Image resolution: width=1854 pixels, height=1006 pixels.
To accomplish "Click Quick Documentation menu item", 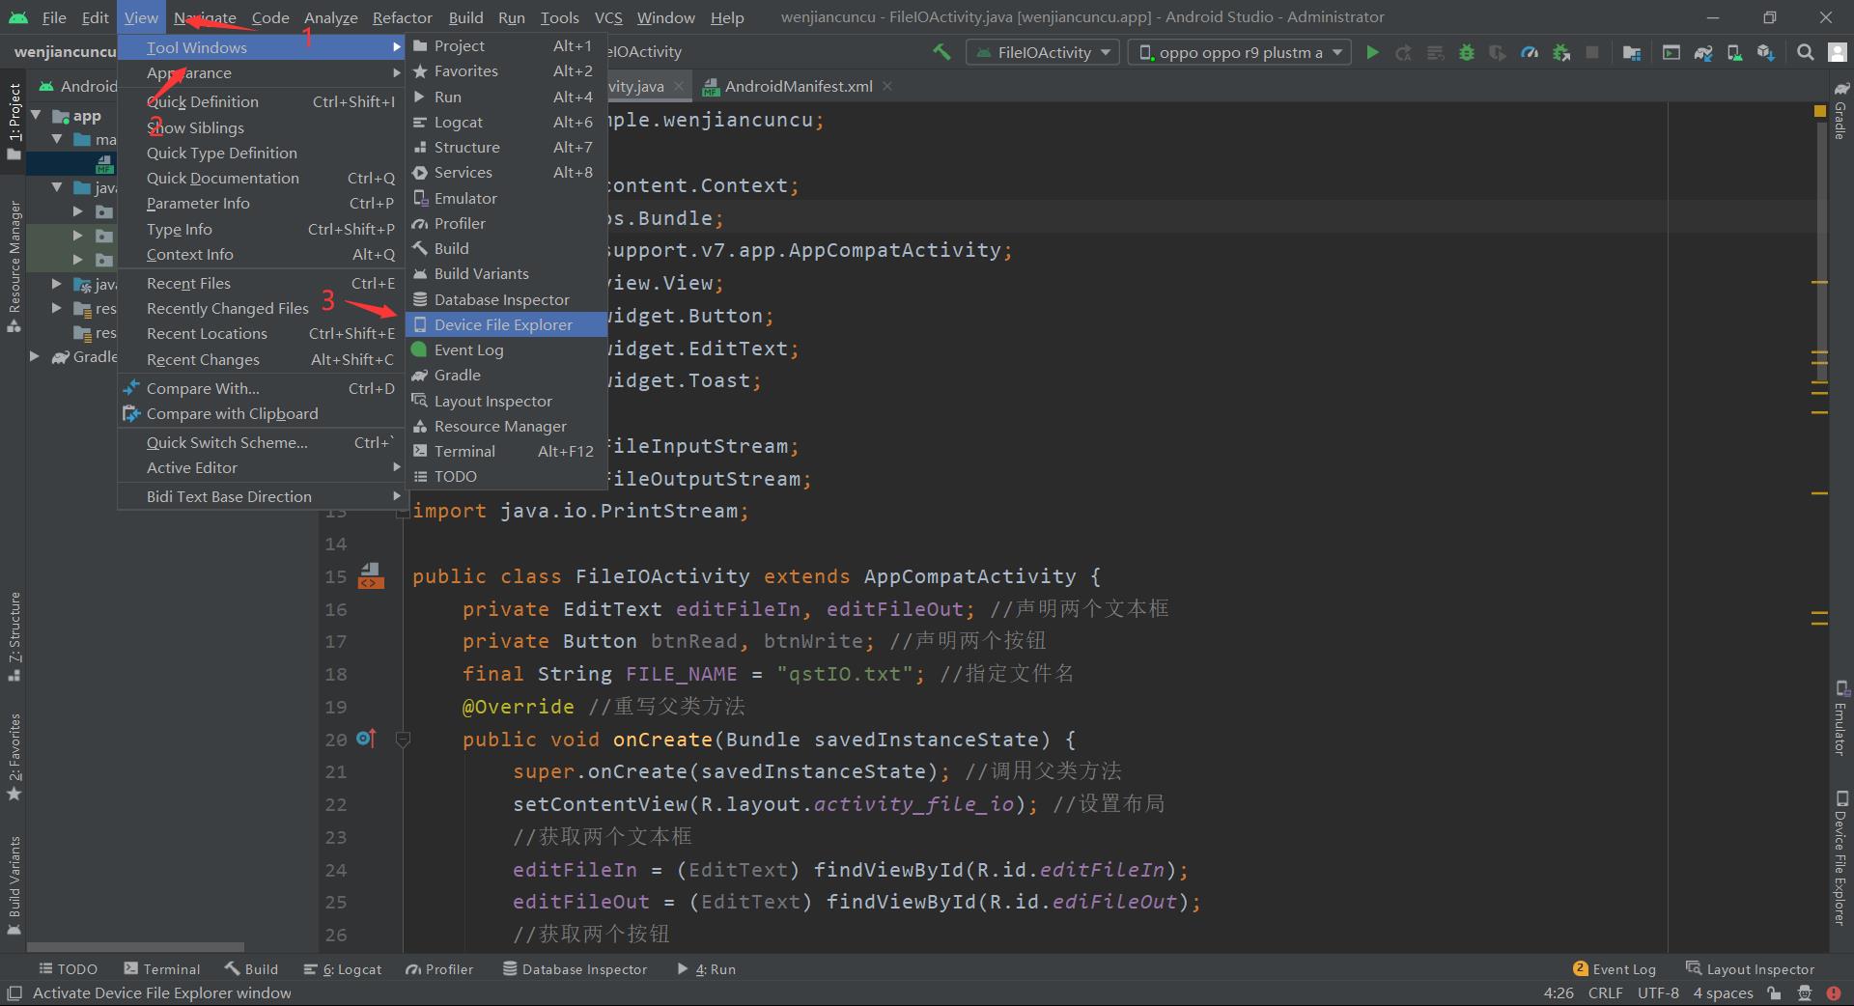I will [261, 178].
